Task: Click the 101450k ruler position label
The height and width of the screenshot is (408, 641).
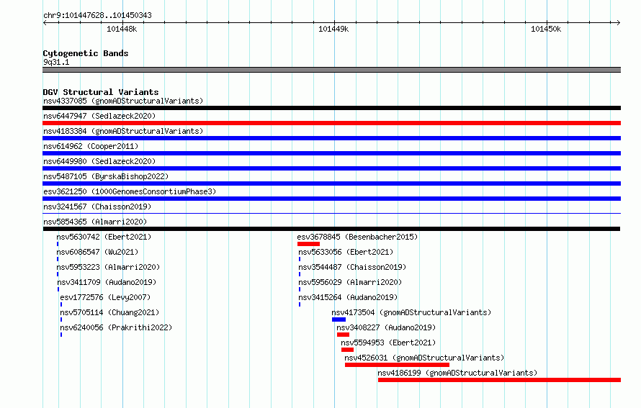Action: click(546, 29)
